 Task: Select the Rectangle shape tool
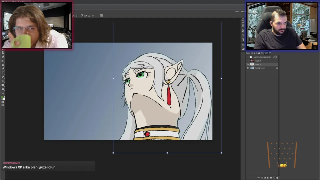[3, 85]
